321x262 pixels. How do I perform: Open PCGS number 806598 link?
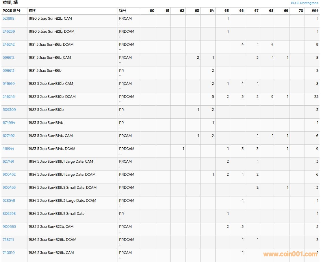(x=9, y=214)
